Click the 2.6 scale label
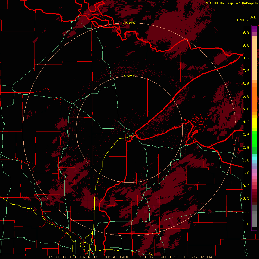This screenshot has height=259, width=259. (x=246, y=147)
